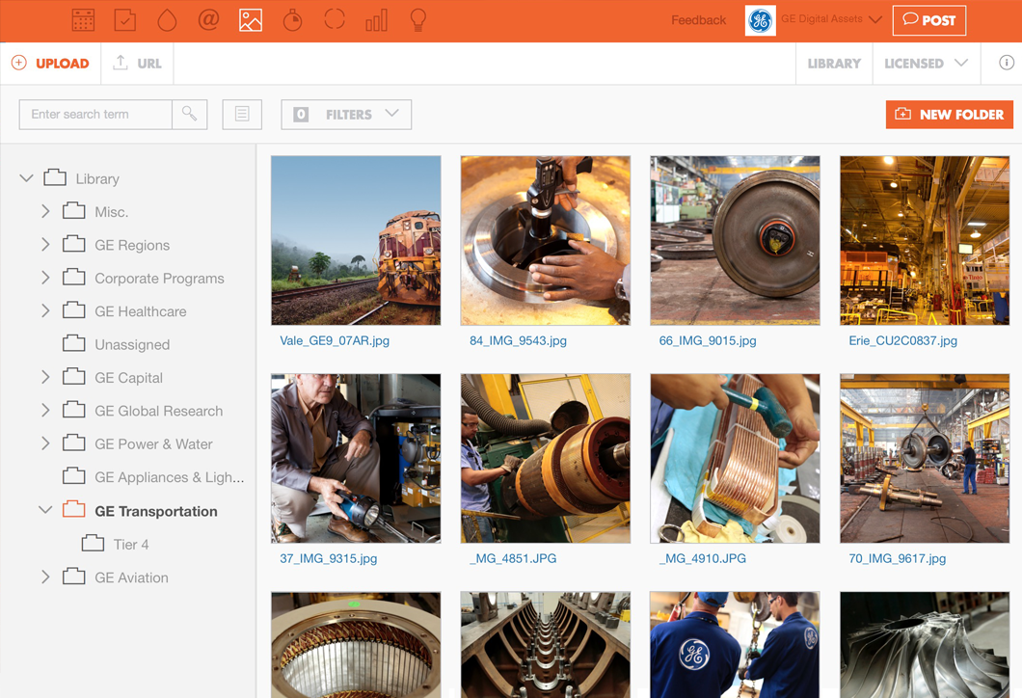Open the Erie_CU2C0837.jpg file link
This screenshot has height=698, width=1022.
pos(902,340)
